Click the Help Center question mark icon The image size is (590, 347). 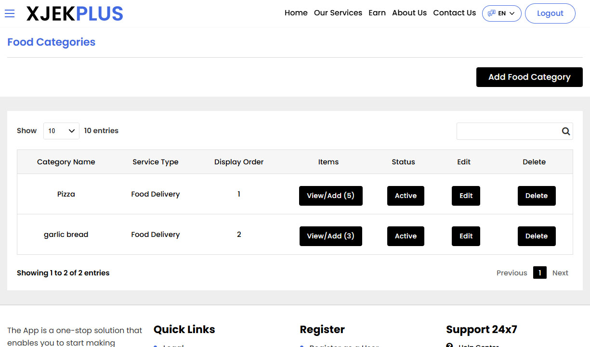[x=449, y=345]
